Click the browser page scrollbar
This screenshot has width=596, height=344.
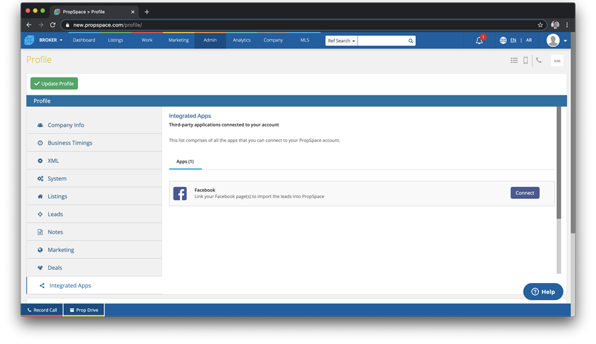(x=572, y=133)
